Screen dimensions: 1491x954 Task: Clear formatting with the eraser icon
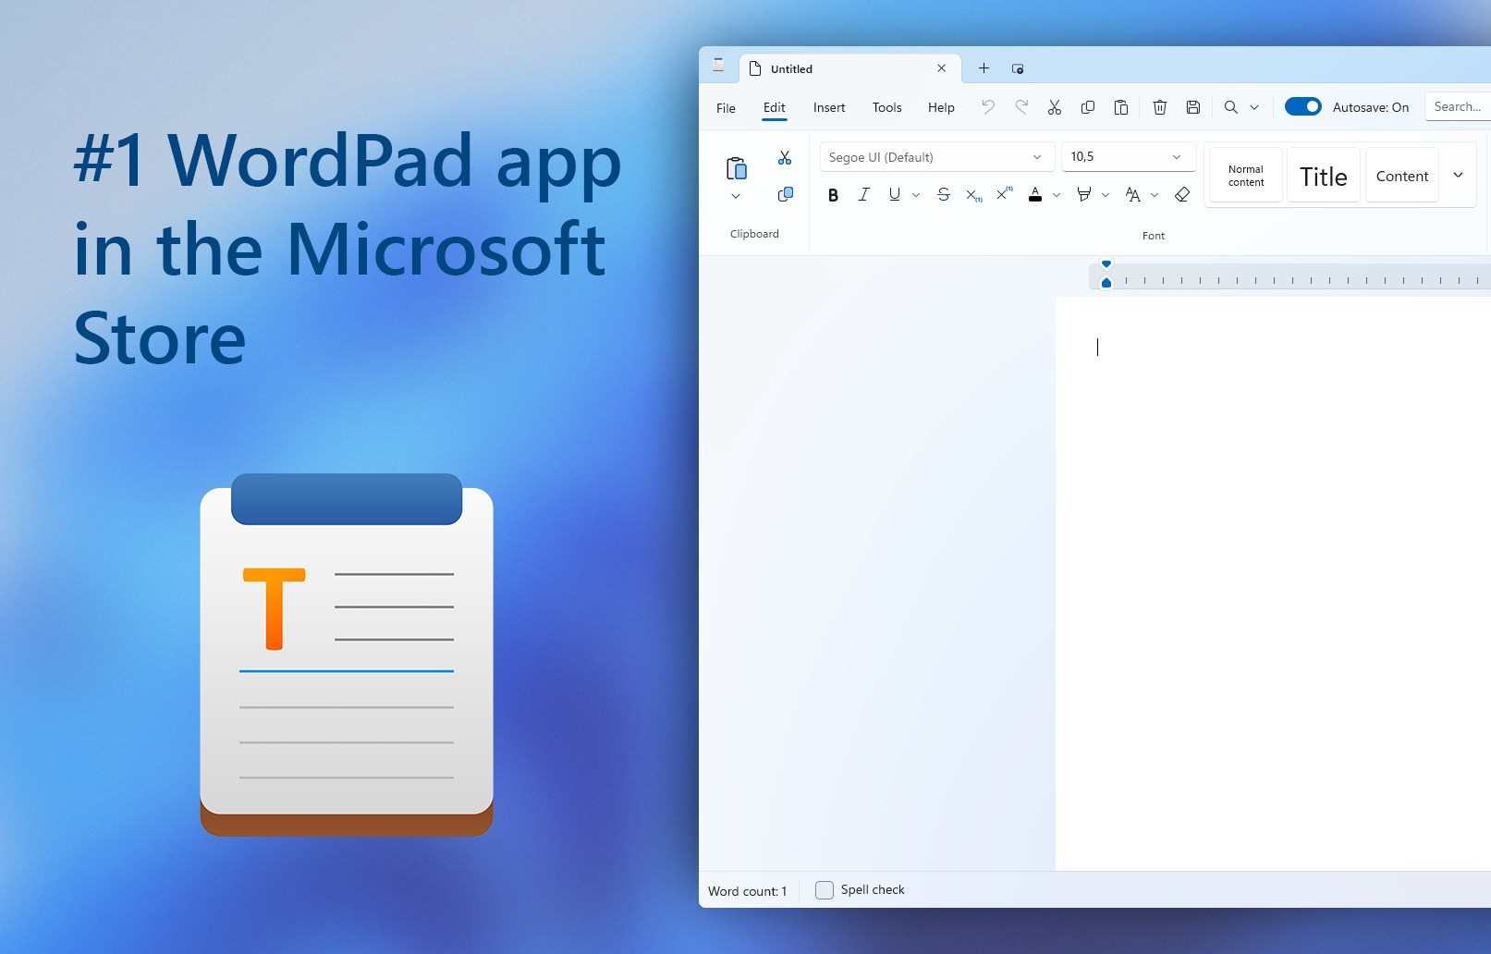point(1181,195)
